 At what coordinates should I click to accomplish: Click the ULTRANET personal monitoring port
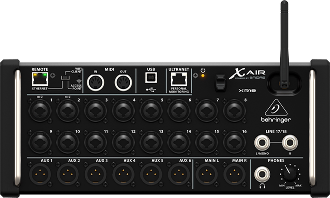179,79
